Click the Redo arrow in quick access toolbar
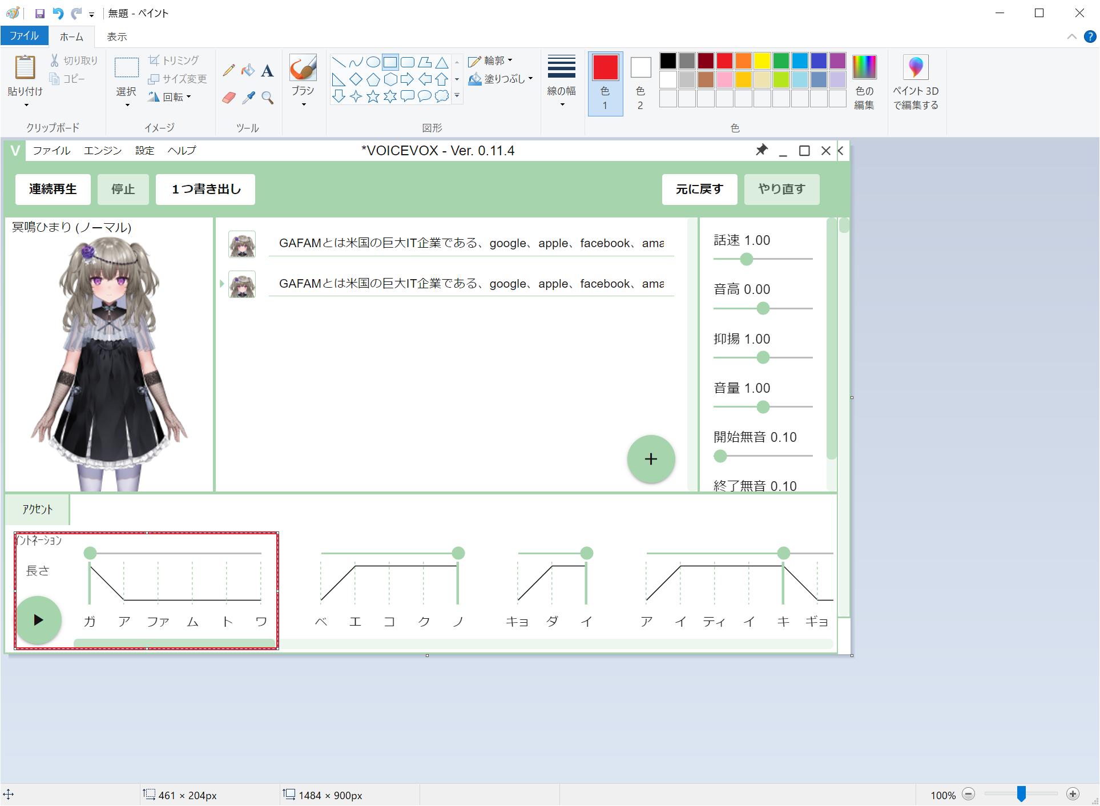Screen dimensions: 1100x806 76,13
